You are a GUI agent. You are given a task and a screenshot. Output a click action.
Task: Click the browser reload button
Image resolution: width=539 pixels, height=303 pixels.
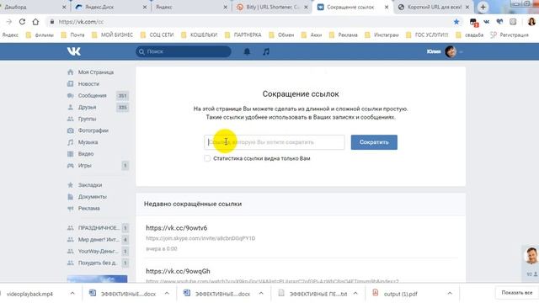[x=22, y=22]
